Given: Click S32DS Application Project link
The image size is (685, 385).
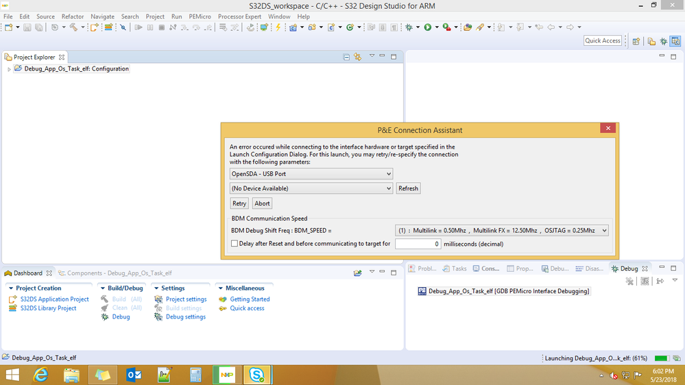Looking at the screenshot, I should (x=55, y=299).
